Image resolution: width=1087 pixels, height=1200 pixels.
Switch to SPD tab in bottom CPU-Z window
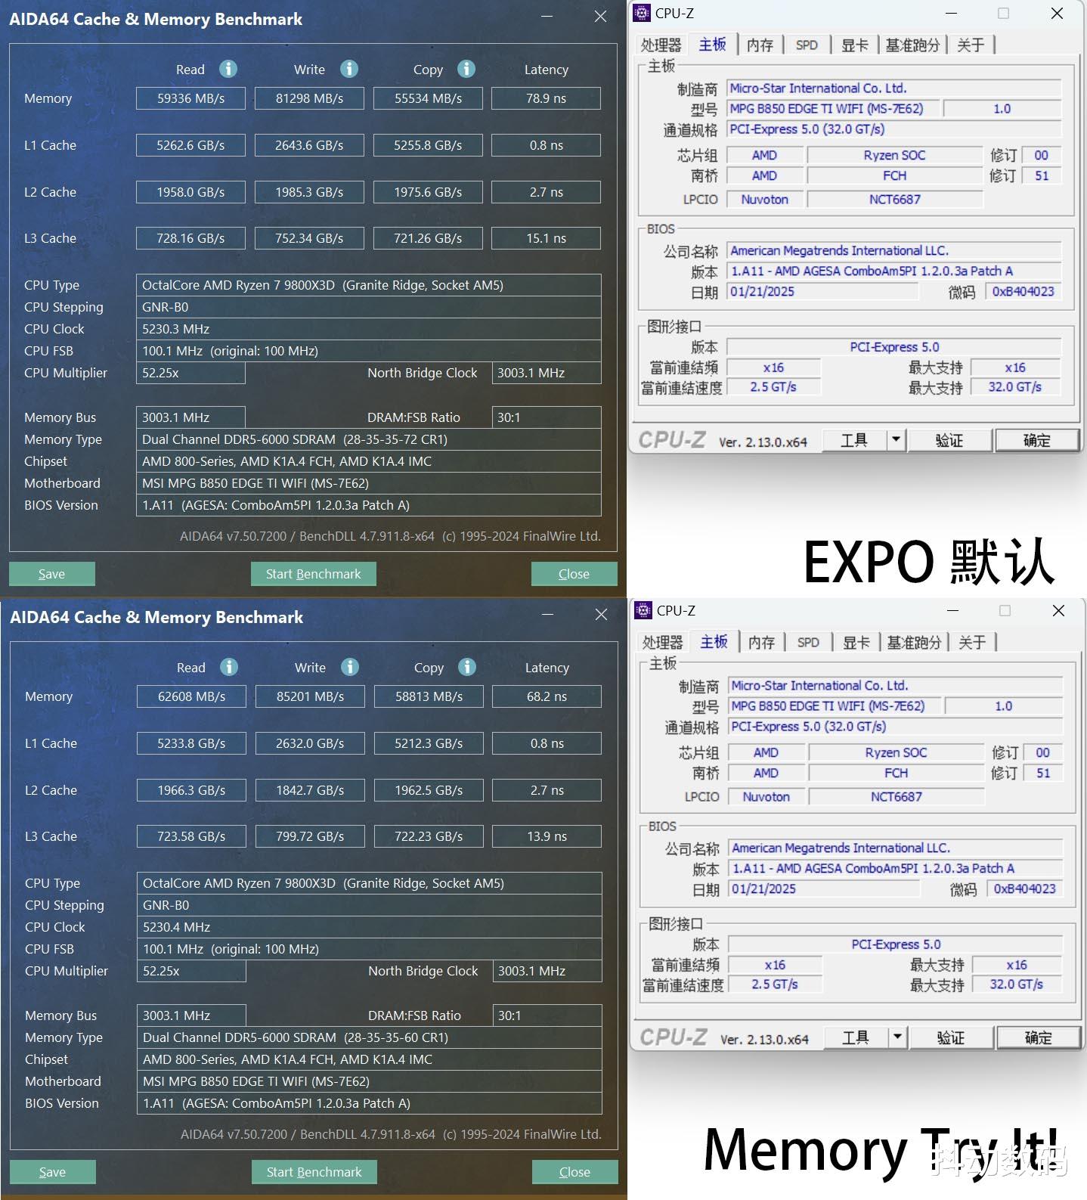808,643
